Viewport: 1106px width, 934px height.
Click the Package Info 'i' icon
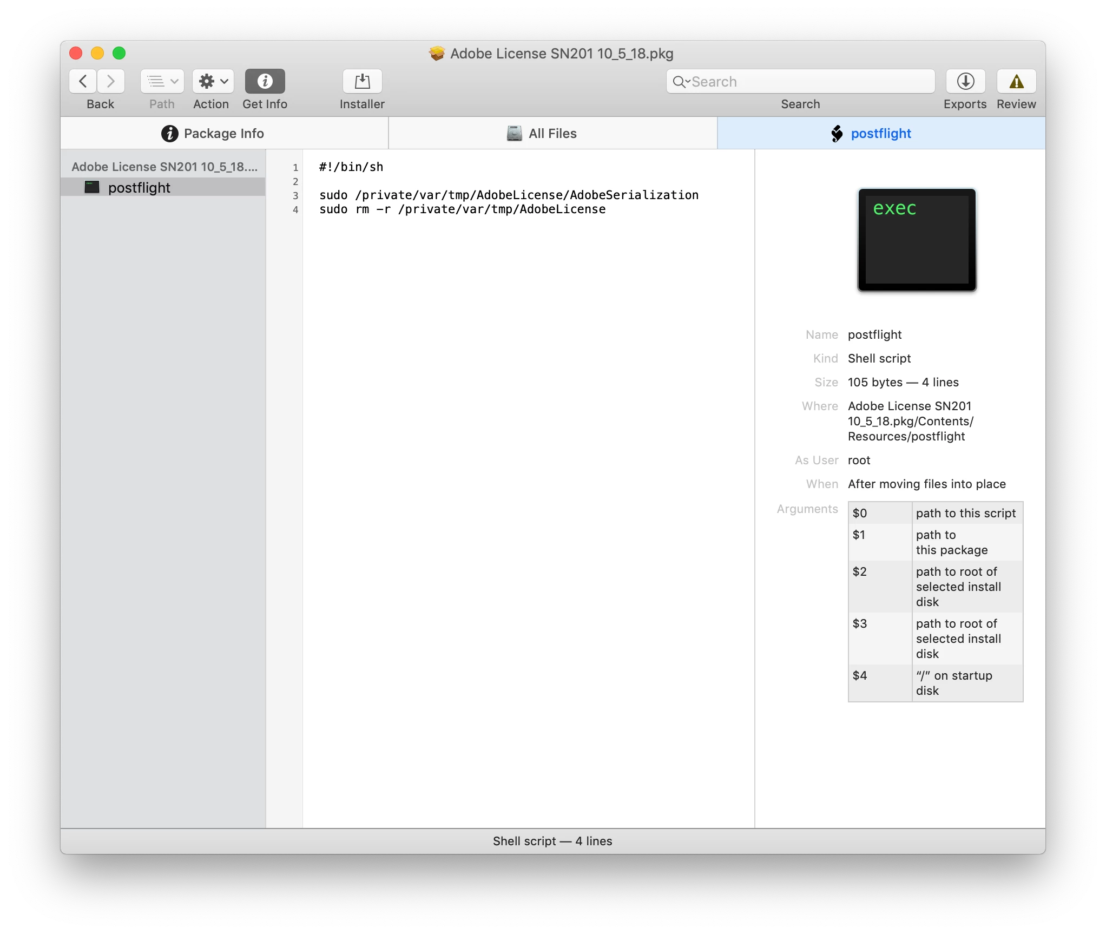[170, 133]
